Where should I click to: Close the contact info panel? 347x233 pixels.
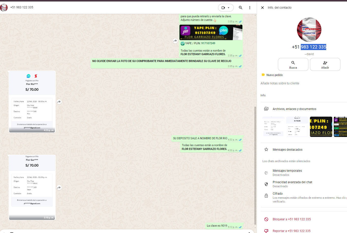point(262,8)
